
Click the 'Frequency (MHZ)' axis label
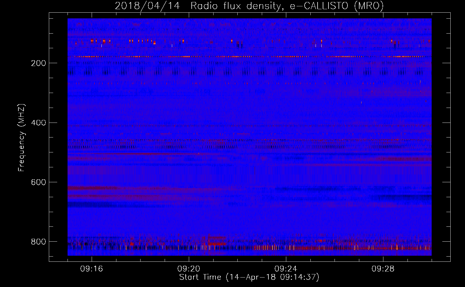tap(22, 137)
